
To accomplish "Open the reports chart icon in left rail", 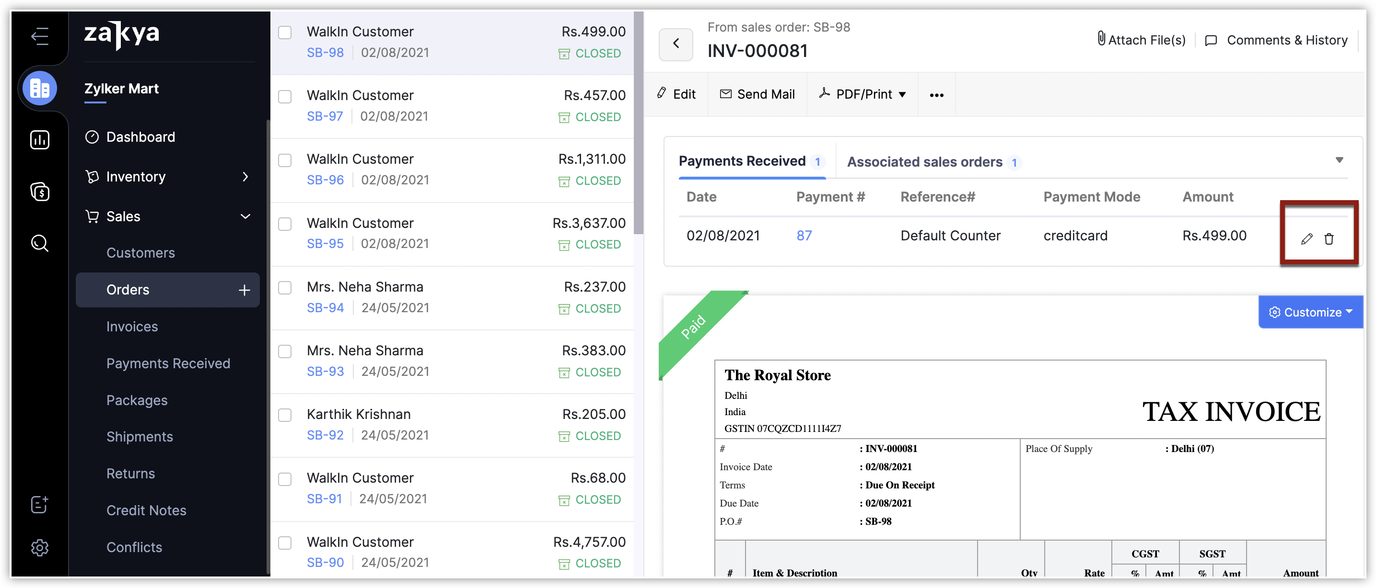I will tap(39, 140).
